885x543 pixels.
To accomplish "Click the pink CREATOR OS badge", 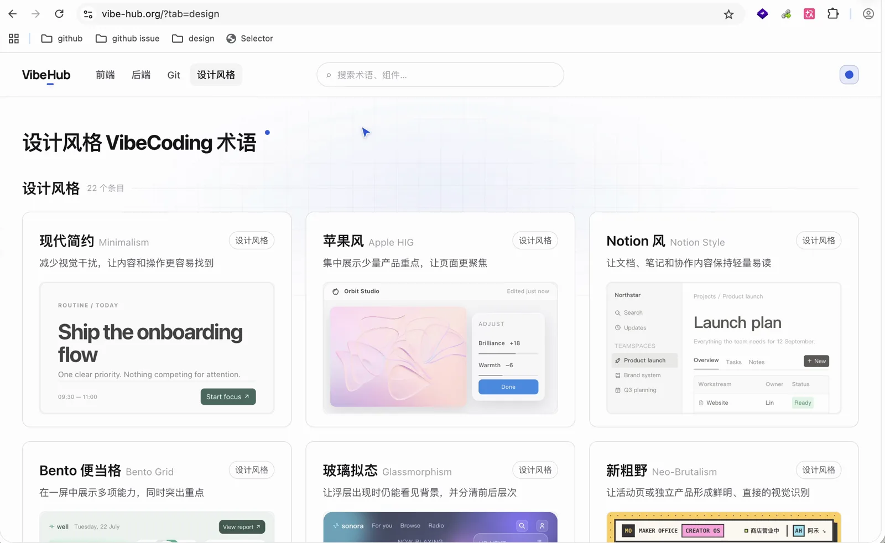I will [702, 531].
